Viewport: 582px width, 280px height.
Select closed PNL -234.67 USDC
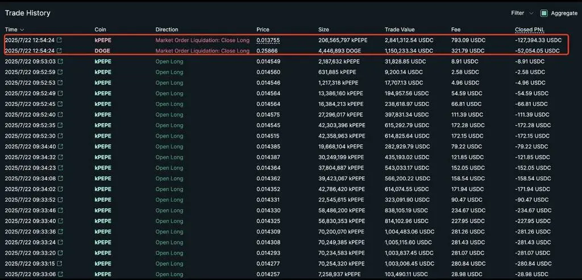[533, 210]
